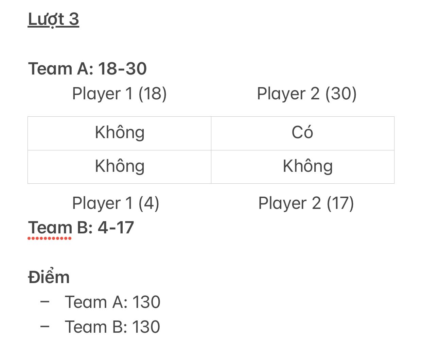Click the "Player 2 (30)" label

pos(306,94)
